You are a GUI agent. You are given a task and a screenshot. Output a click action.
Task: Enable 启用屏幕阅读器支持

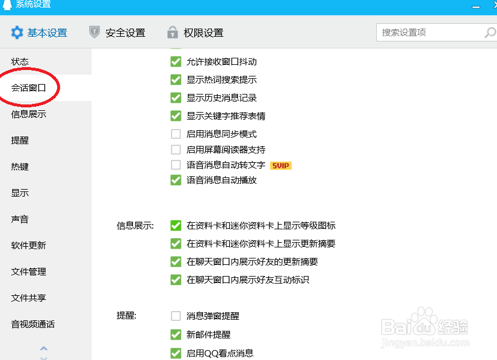[x=176, y=149]
